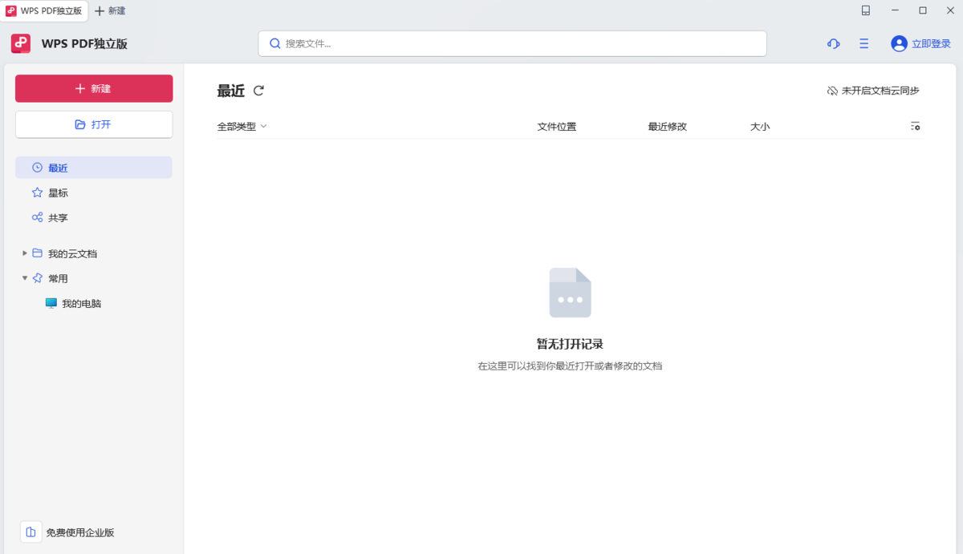Click the refresh icon next to 最近
This screenshot has width=963, height=554.
tap(258, 91)
